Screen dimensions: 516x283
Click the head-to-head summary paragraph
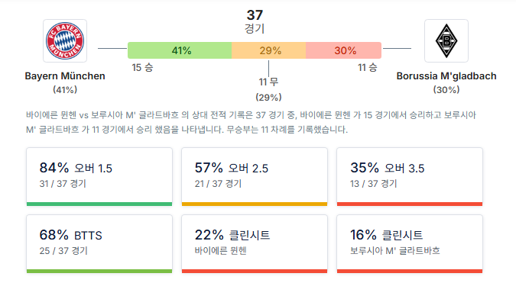[251, 122]
